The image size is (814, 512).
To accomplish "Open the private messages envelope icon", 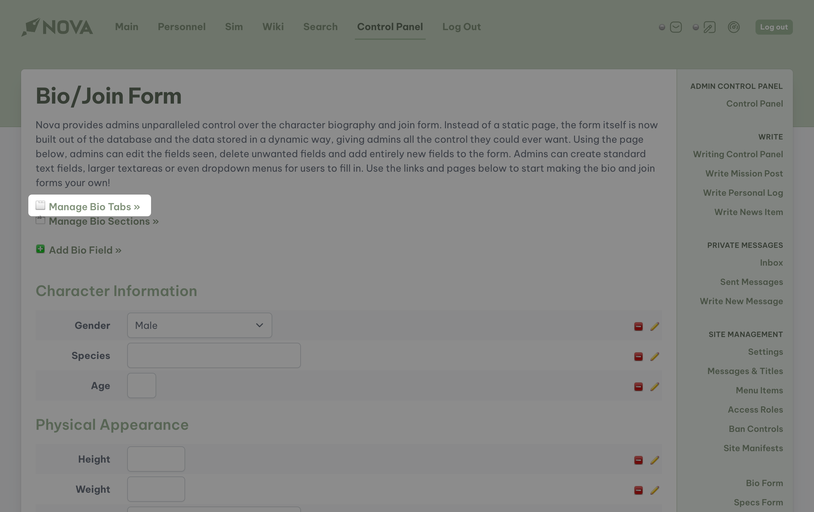I will point(675,27).
